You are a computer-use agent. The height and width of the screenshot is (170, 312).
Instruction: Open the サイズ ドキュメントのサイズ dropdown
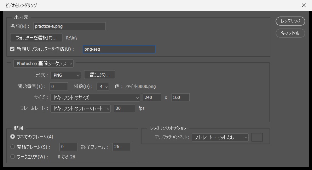95,97
